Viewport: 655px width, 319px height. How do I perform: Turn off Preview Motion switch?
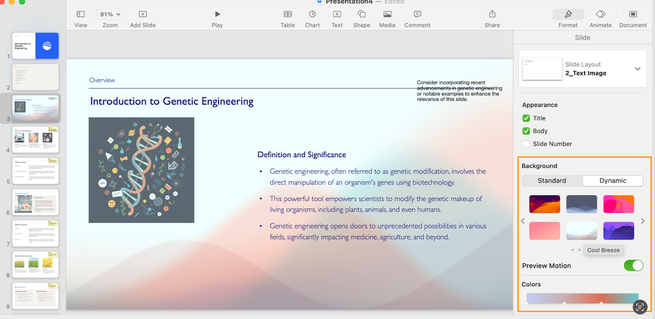633,265
